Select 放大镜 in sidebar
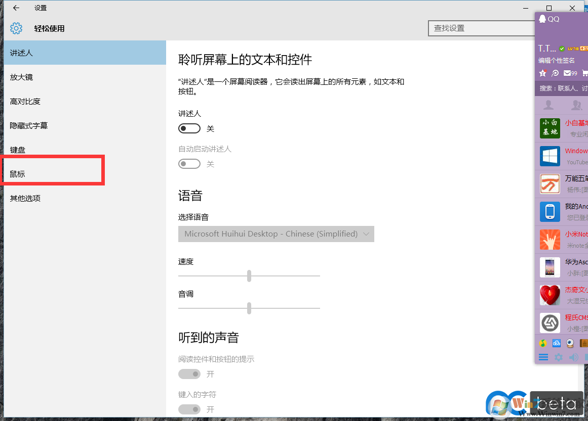The height and width of the screenshot is (421, 588). point(85,77)
